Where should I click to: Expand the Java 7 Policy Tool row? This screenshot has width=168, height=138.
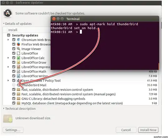pos(8,80)
